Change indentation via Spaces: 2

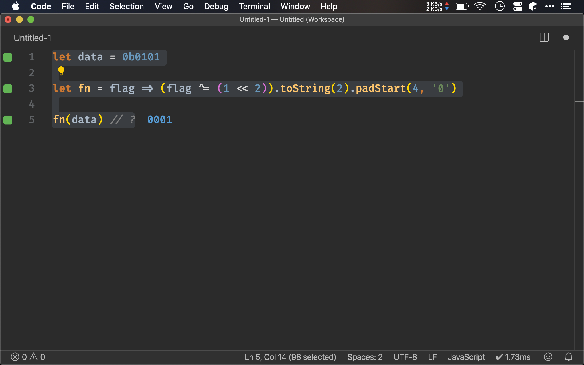pyautogui.click(x=365, y=357)
